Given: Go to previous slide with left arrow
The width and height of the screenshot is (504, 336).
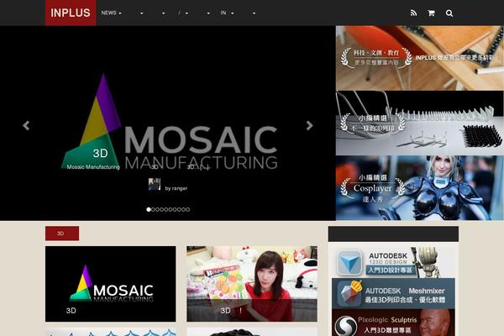Looking at the screenshot, I should coord(26,125).
